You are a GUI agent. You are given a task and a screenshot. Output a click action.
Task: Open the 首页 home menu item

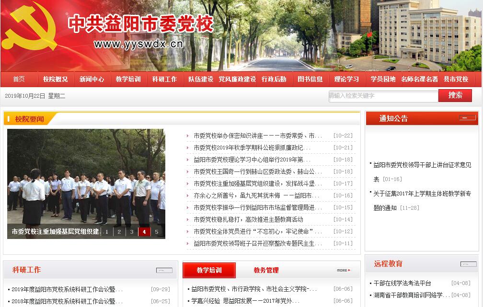[19, 79]
